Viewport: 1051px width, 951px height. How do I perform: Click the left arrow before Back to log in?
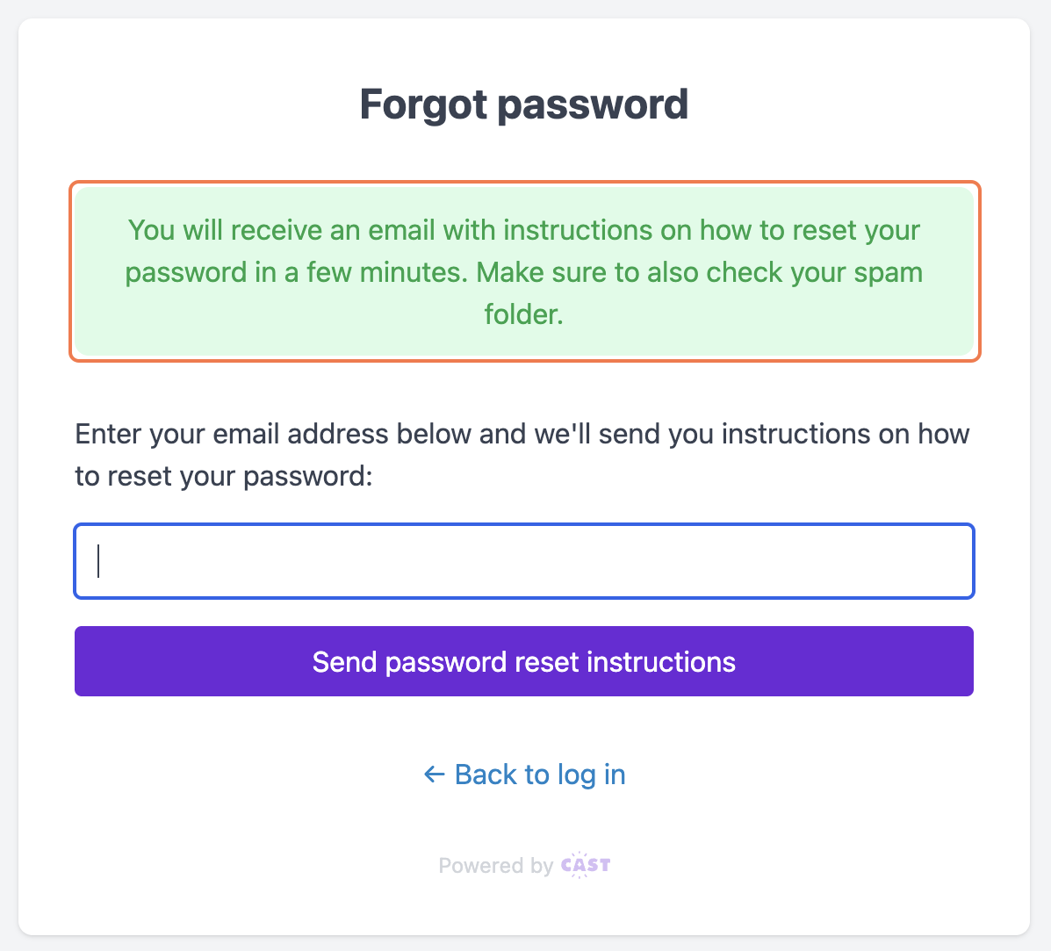[x=434, y=774]
